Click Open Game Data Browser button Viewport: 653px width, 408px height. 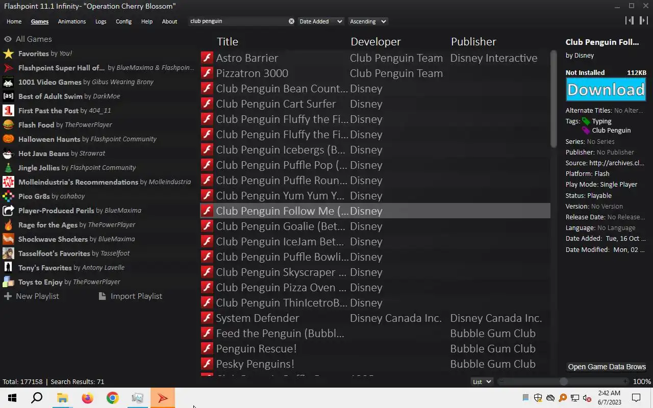click(607, 367)
